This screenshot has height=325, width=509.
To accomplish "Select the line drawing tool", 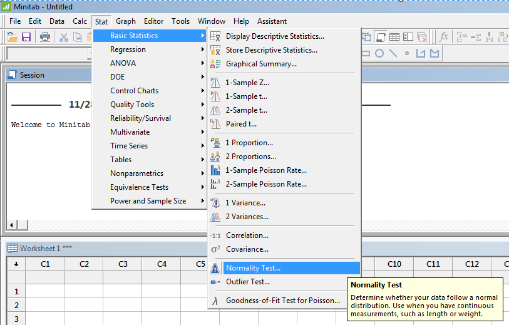I will click(393, 53).
